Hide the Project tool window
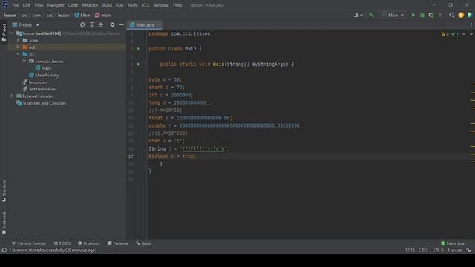Image resolution: width=475 pixels, height=267 pixels. click(122, 24)
